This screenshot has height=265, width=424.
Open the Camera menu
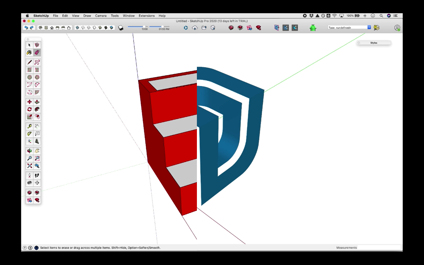click(101, 16)
